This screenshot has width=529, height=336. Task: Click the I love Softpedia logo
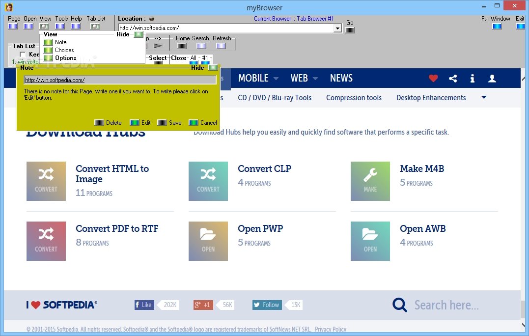tap(62, 305)
